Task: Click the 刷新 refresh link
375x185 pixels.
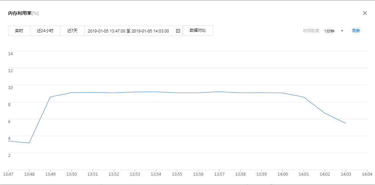Action: click(x=356, y=31)
